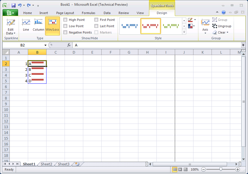
Task: Switch to the Formulas ribbon tab
Action: (x=88, y=13)
